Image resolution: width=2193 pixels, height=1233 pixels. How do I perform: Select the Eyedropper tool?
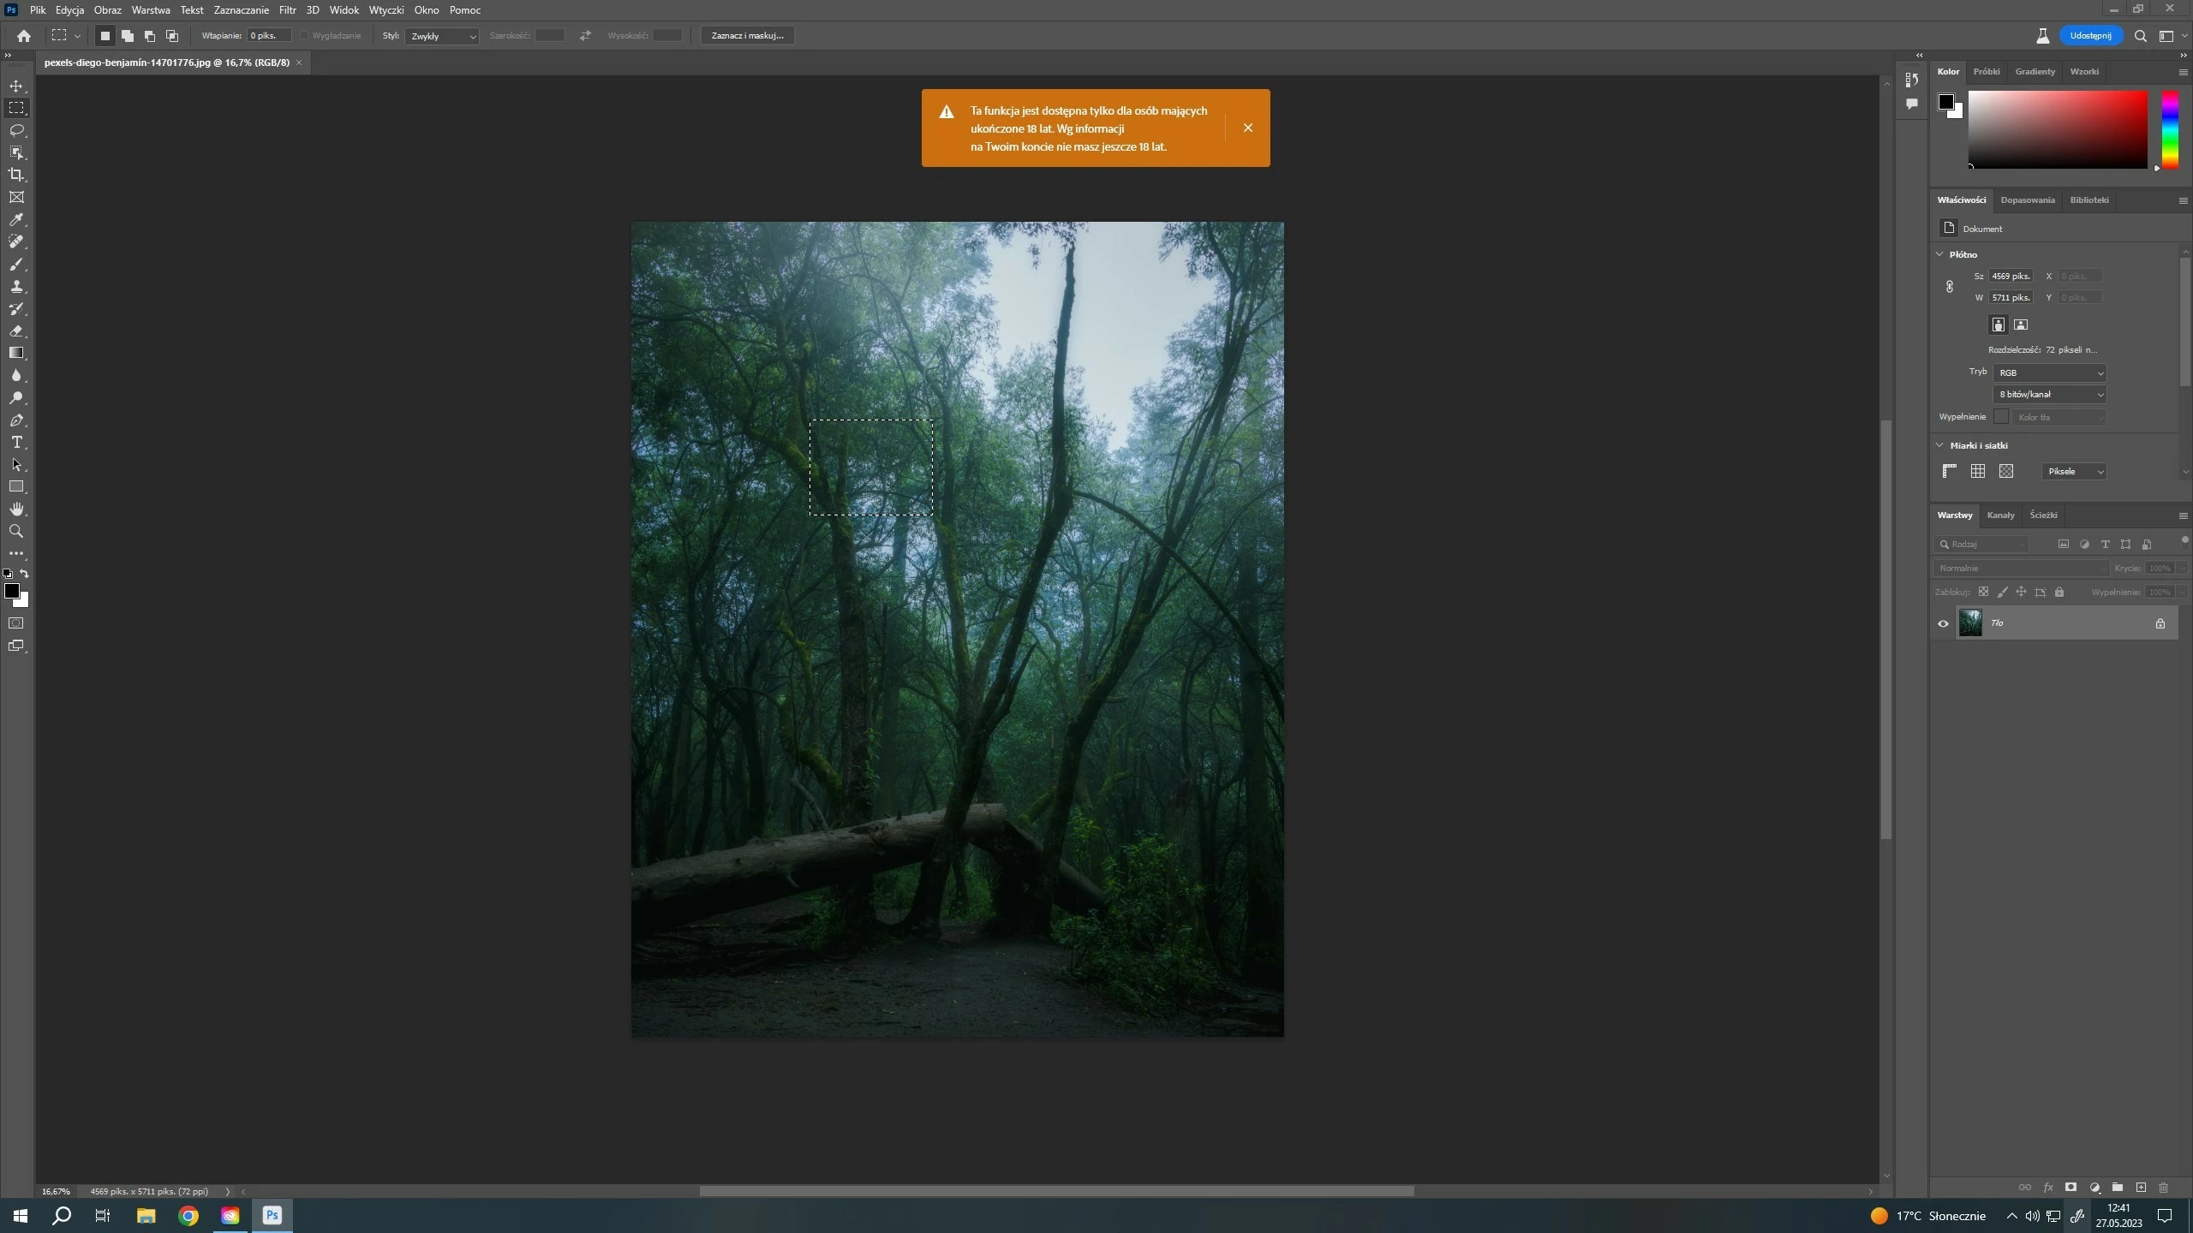pyautogui.click(x=16, y=220)
